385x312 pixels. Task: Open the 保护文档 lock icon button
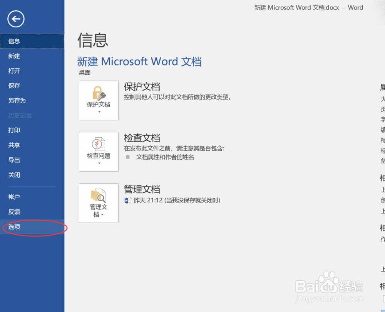pos(99,100)
